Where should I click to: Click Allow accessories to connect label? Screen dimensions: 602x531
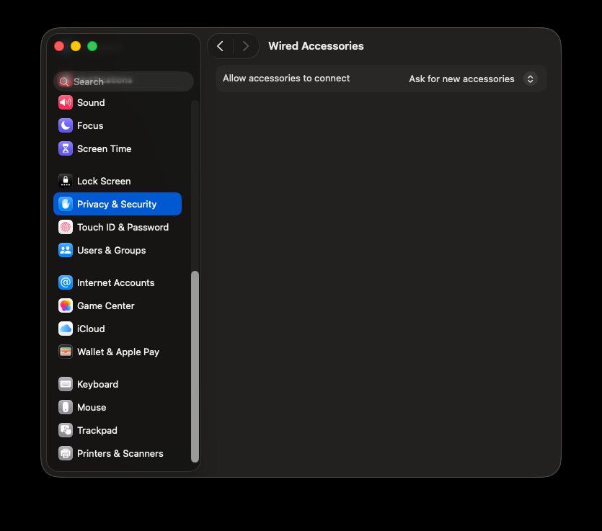point(286,79)
